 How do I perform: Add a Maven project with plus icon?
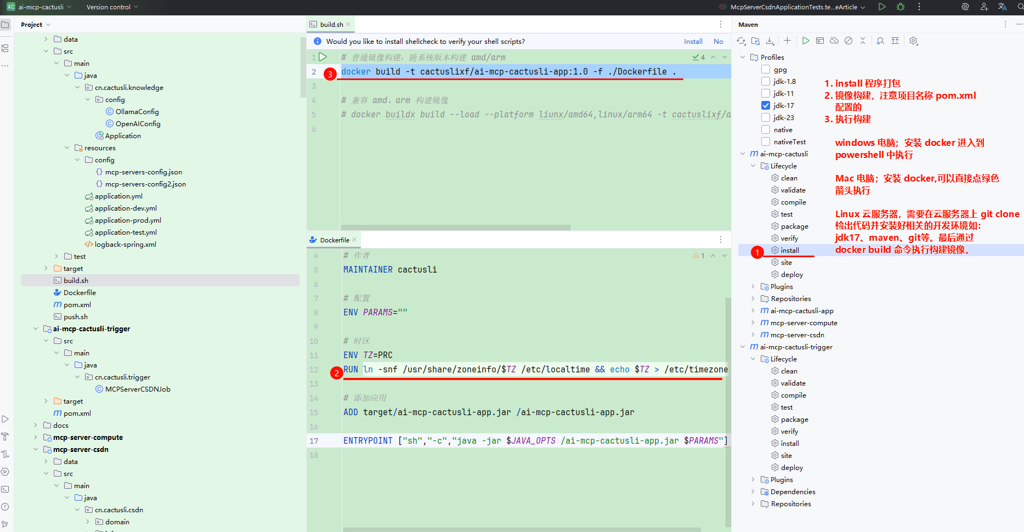(787, 41)
